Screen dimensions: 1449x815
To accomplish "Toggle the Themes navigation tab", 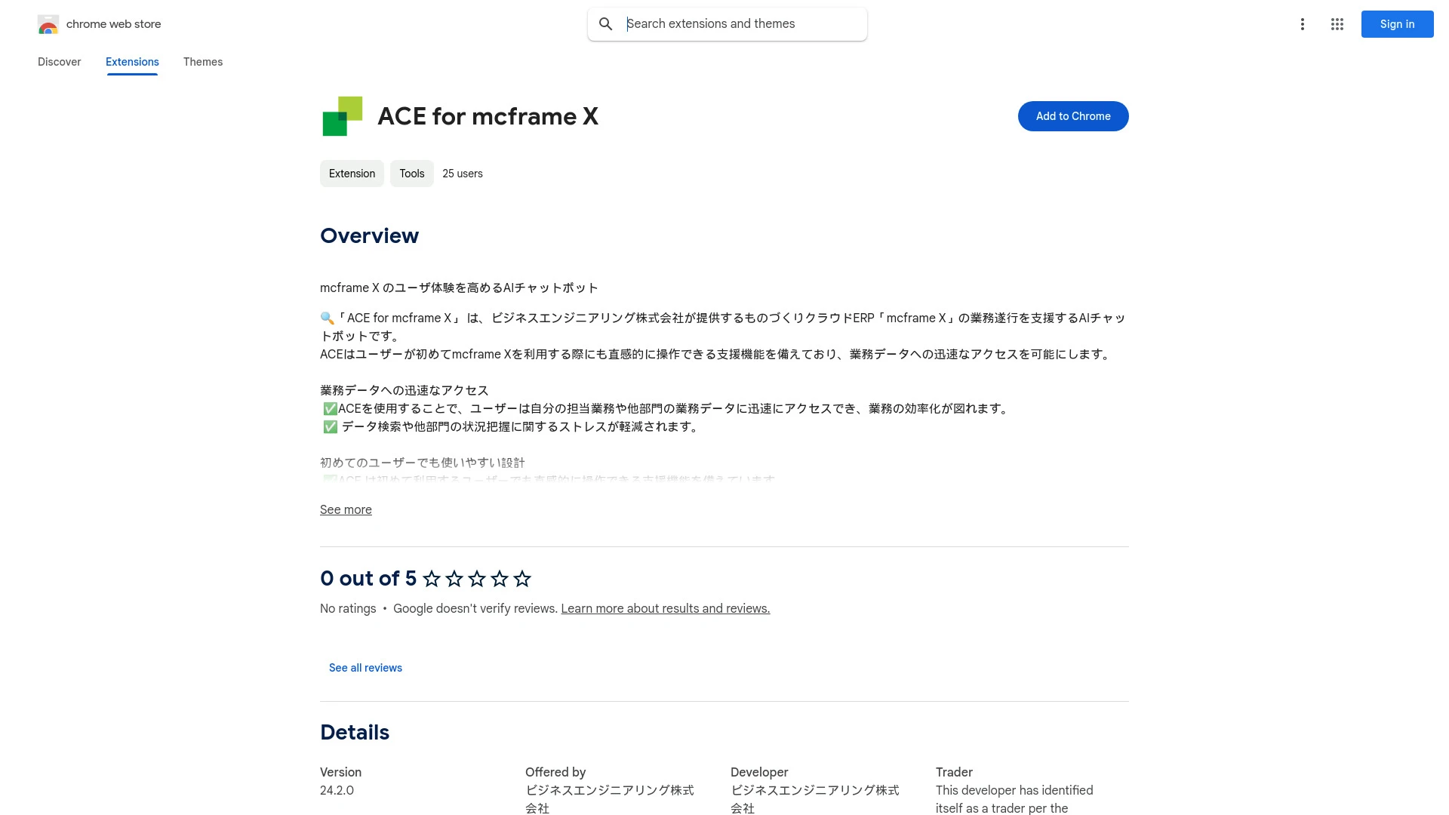I will (x=202, y=62).
